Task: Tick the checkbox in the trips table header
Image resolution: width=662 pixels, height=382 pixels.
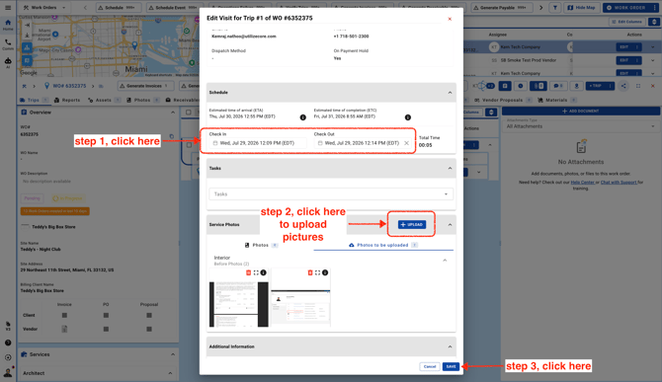Action: [x=189, y=113]
